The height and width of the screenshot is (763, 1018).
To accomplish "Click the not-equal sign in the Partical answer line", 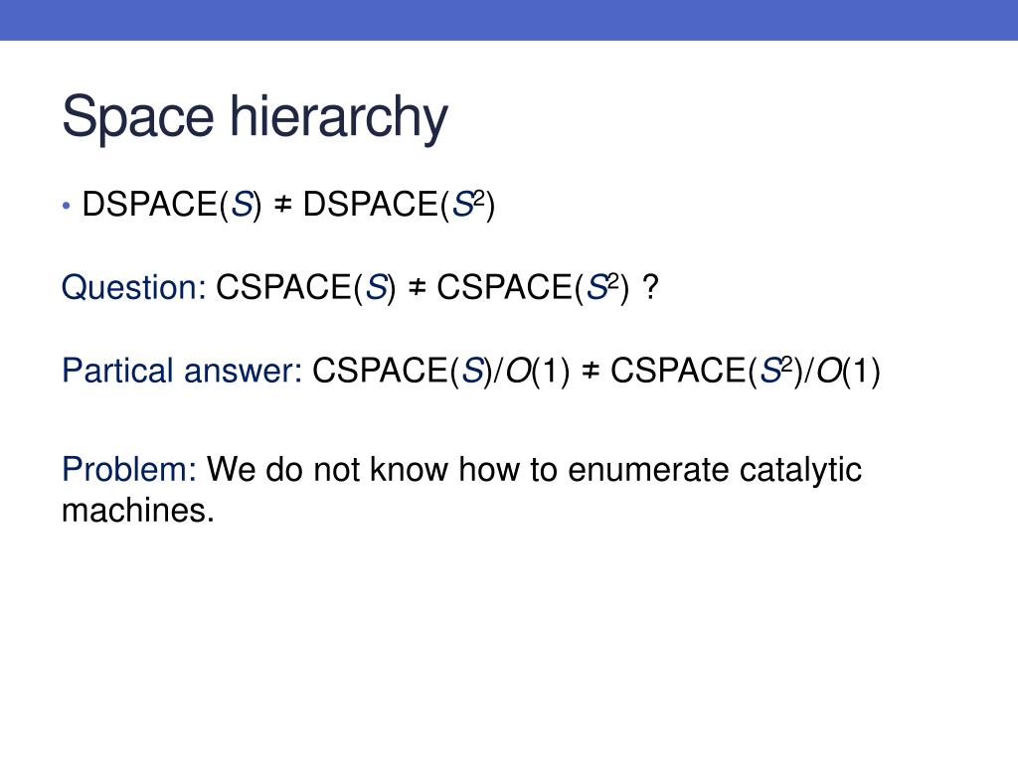I will 591,372.
